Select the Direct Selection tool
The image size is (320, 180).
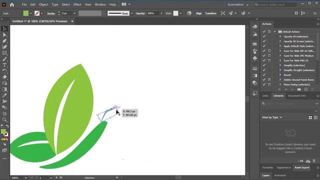point(4,35)
